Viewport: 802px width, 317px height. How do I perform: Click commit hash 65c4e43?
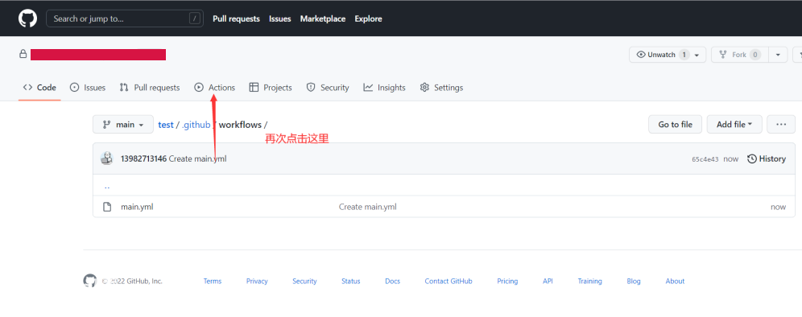pos(705,159)
